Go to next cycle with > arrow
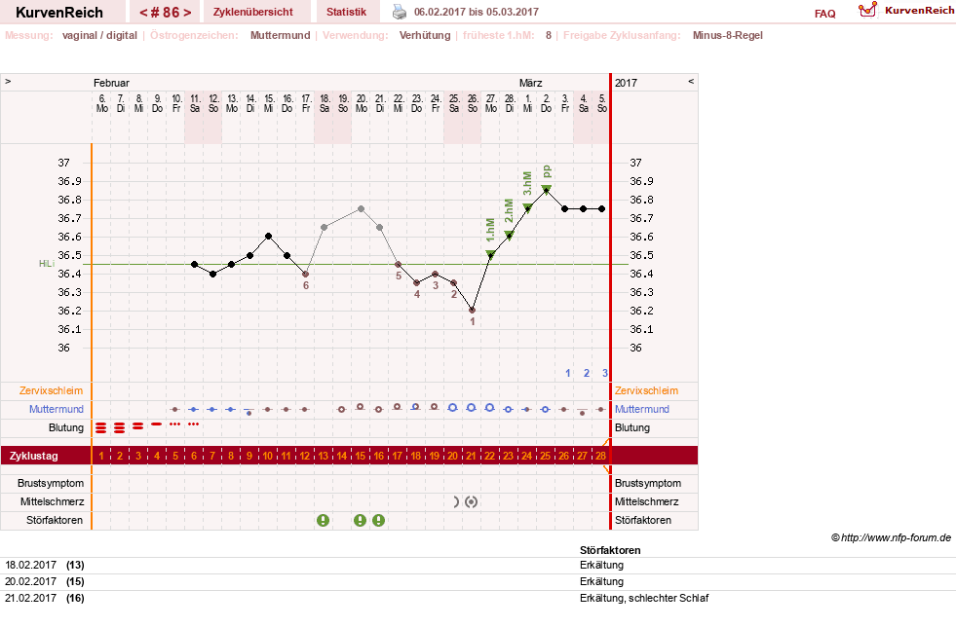Viewport: 956px width, 627px height. tap(187, 13)
